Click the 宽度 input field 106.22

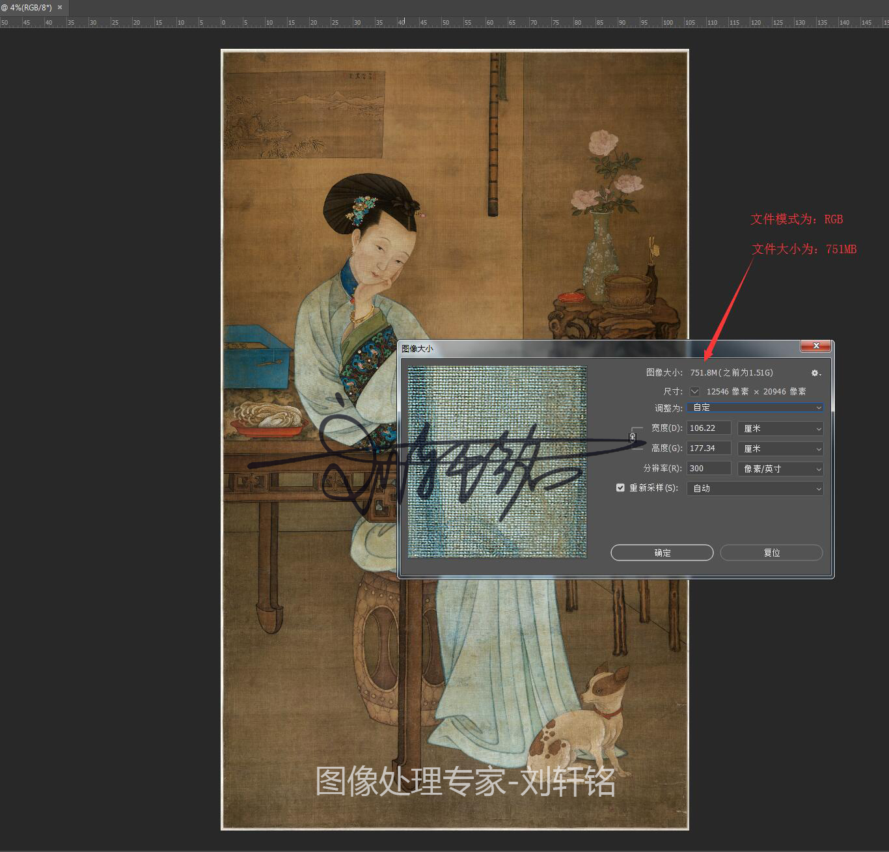[x=709, y=428]
